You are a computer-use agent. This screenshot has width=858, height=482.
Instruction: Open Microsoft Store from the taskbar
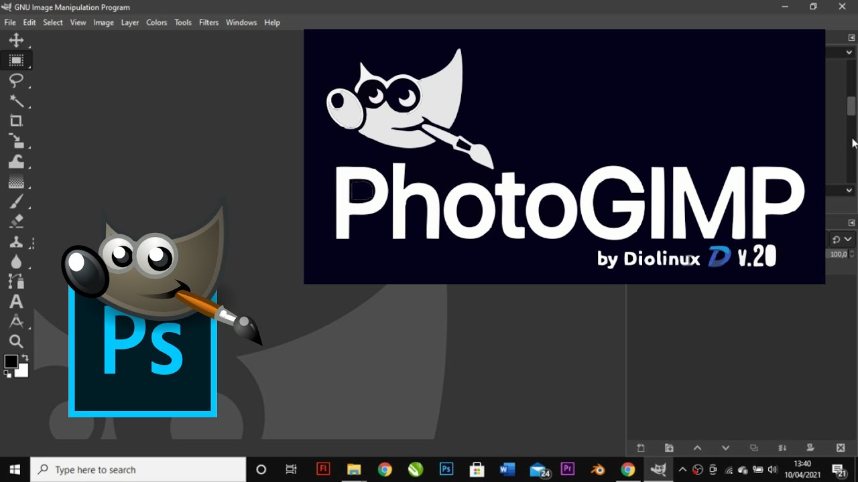point(477,469)
